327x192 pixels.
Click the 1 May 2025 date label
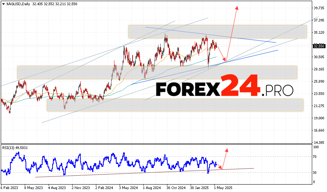coord(223,188)
